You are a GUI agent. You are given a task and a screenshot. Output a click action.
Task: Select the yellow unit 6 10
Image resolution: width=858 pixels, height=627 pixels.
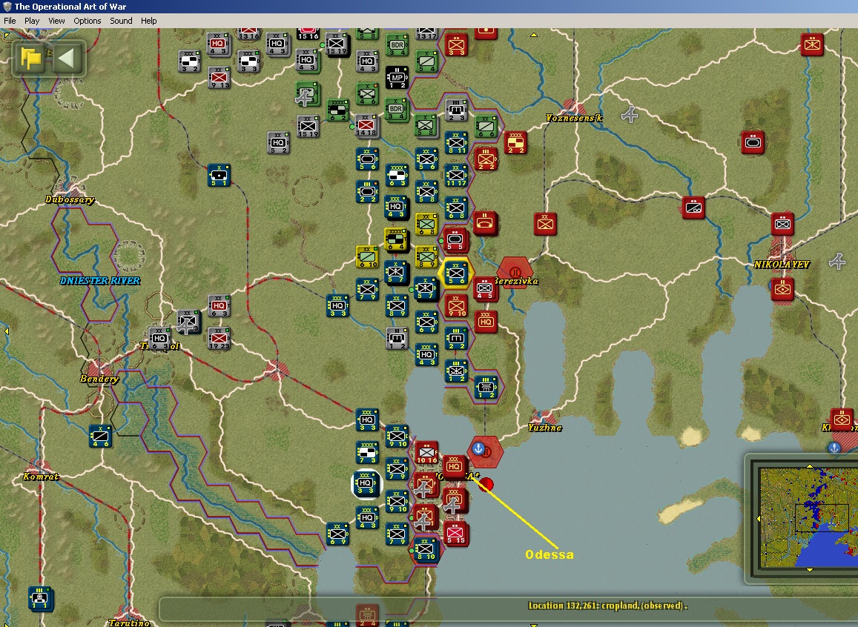point(367,257)
